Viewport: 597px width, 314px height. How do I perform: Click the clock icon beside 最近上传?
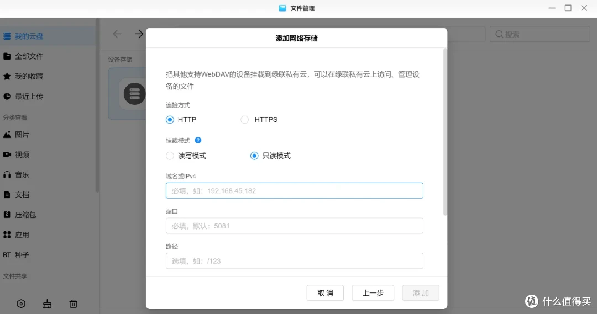click(7, 97)
